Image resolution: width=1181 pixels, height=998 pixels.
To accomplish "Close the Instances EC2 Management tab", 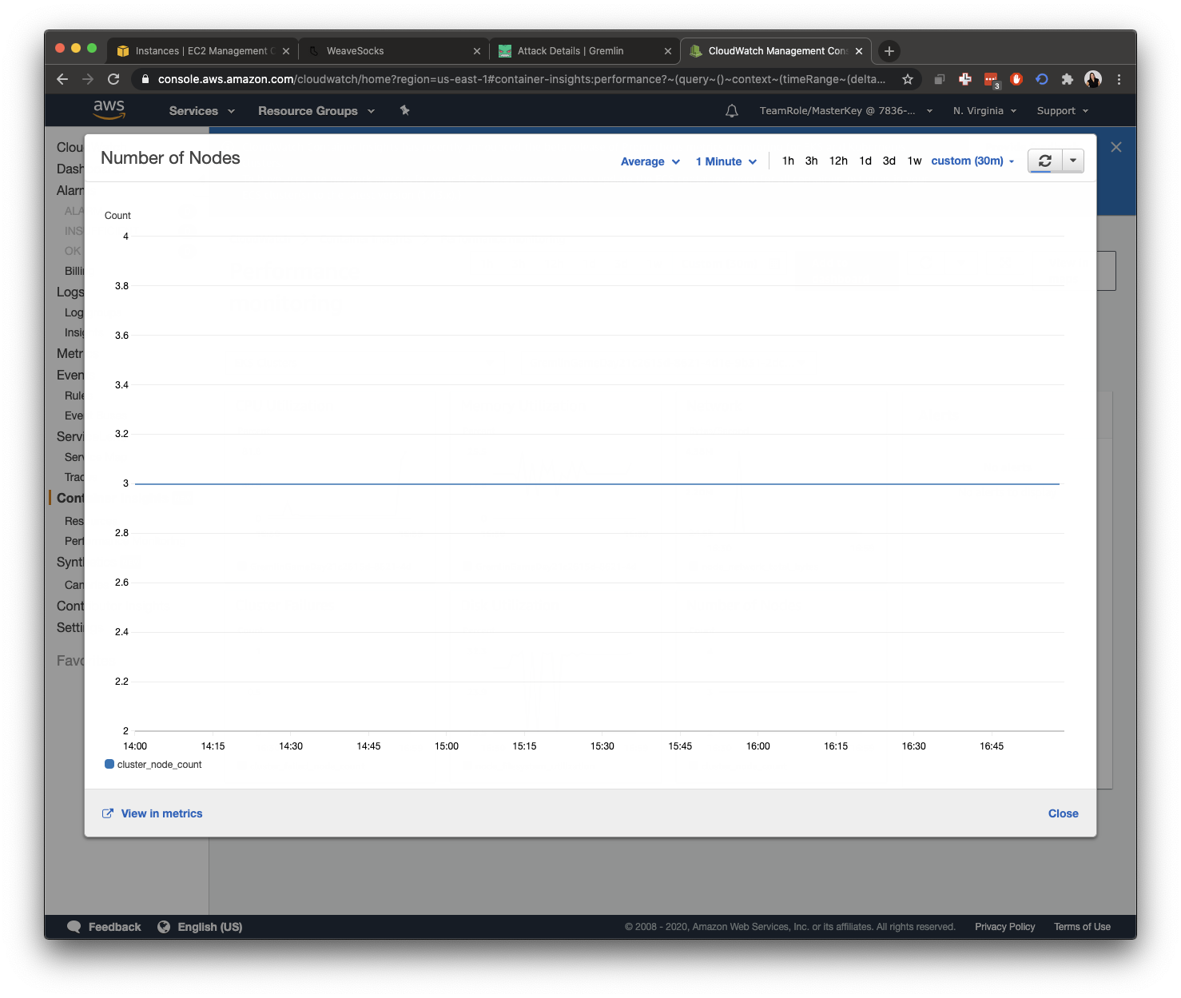I will (285, 51).
